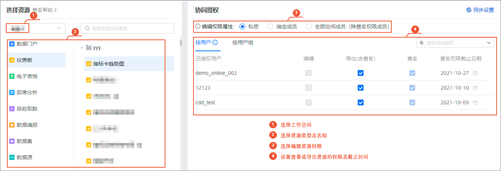The height and width of the screenshot is (171, 501).
Task: Select the 私密 radio option
Action: 243,27
